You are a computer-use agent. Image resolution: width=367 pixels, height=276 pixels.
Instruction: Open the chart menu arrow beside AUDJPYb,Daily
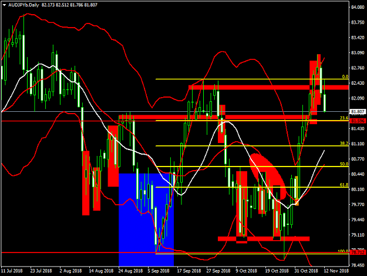click(4, 5)
